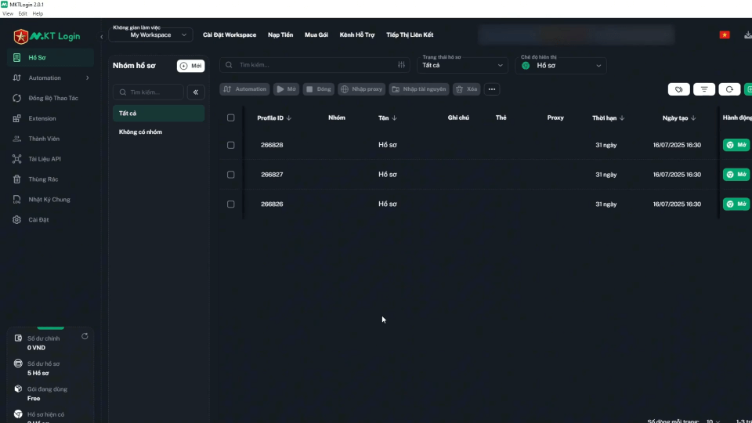
Task: Open the Trạng thái hồ sơ dropdown
Action: point(463,66)
